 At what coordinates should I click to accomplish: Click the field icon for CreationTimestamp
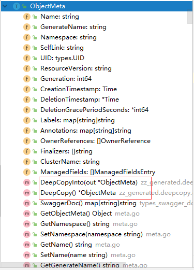pos(27,89)
